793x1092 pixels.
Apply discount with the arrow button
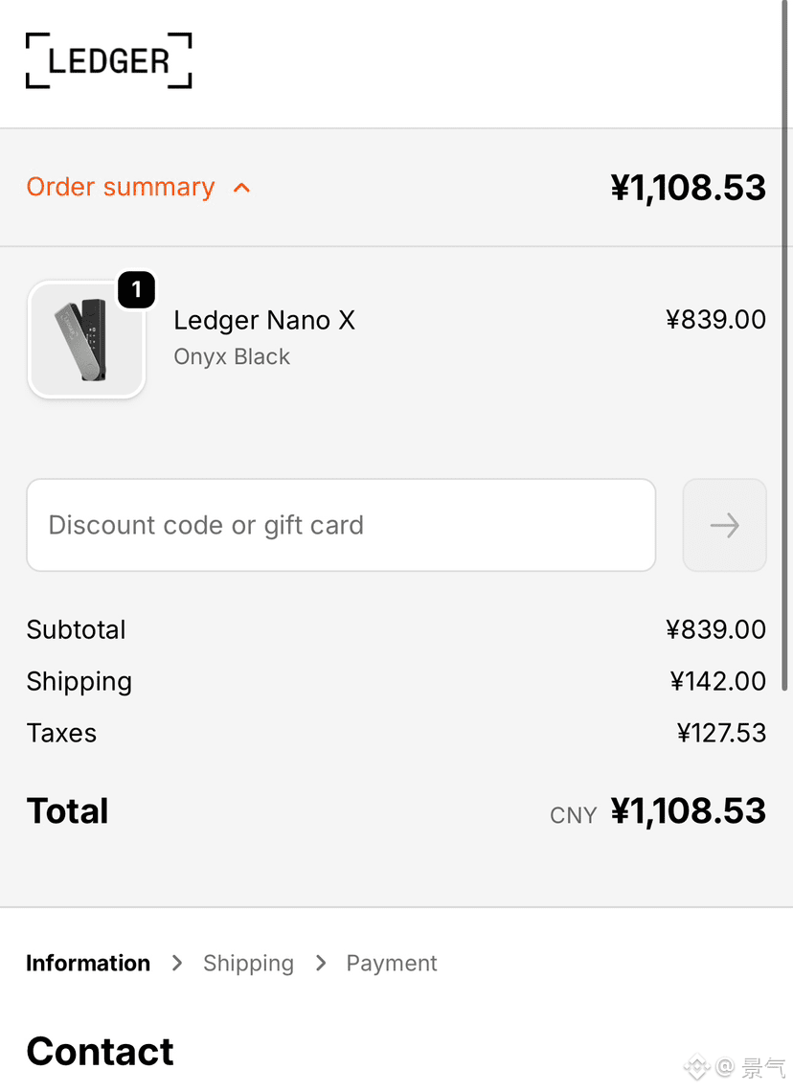[x=724, y=525]
